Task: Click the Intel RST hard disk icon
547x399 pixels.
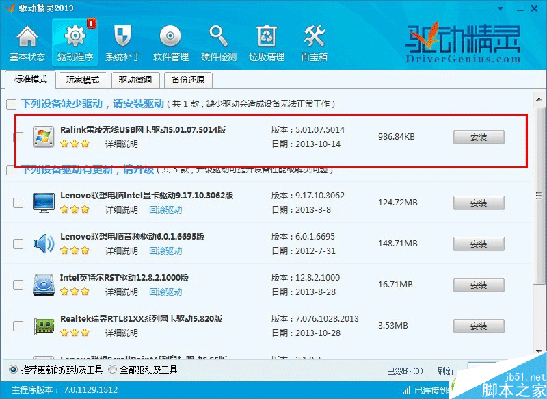Action: tap(43, 285)
